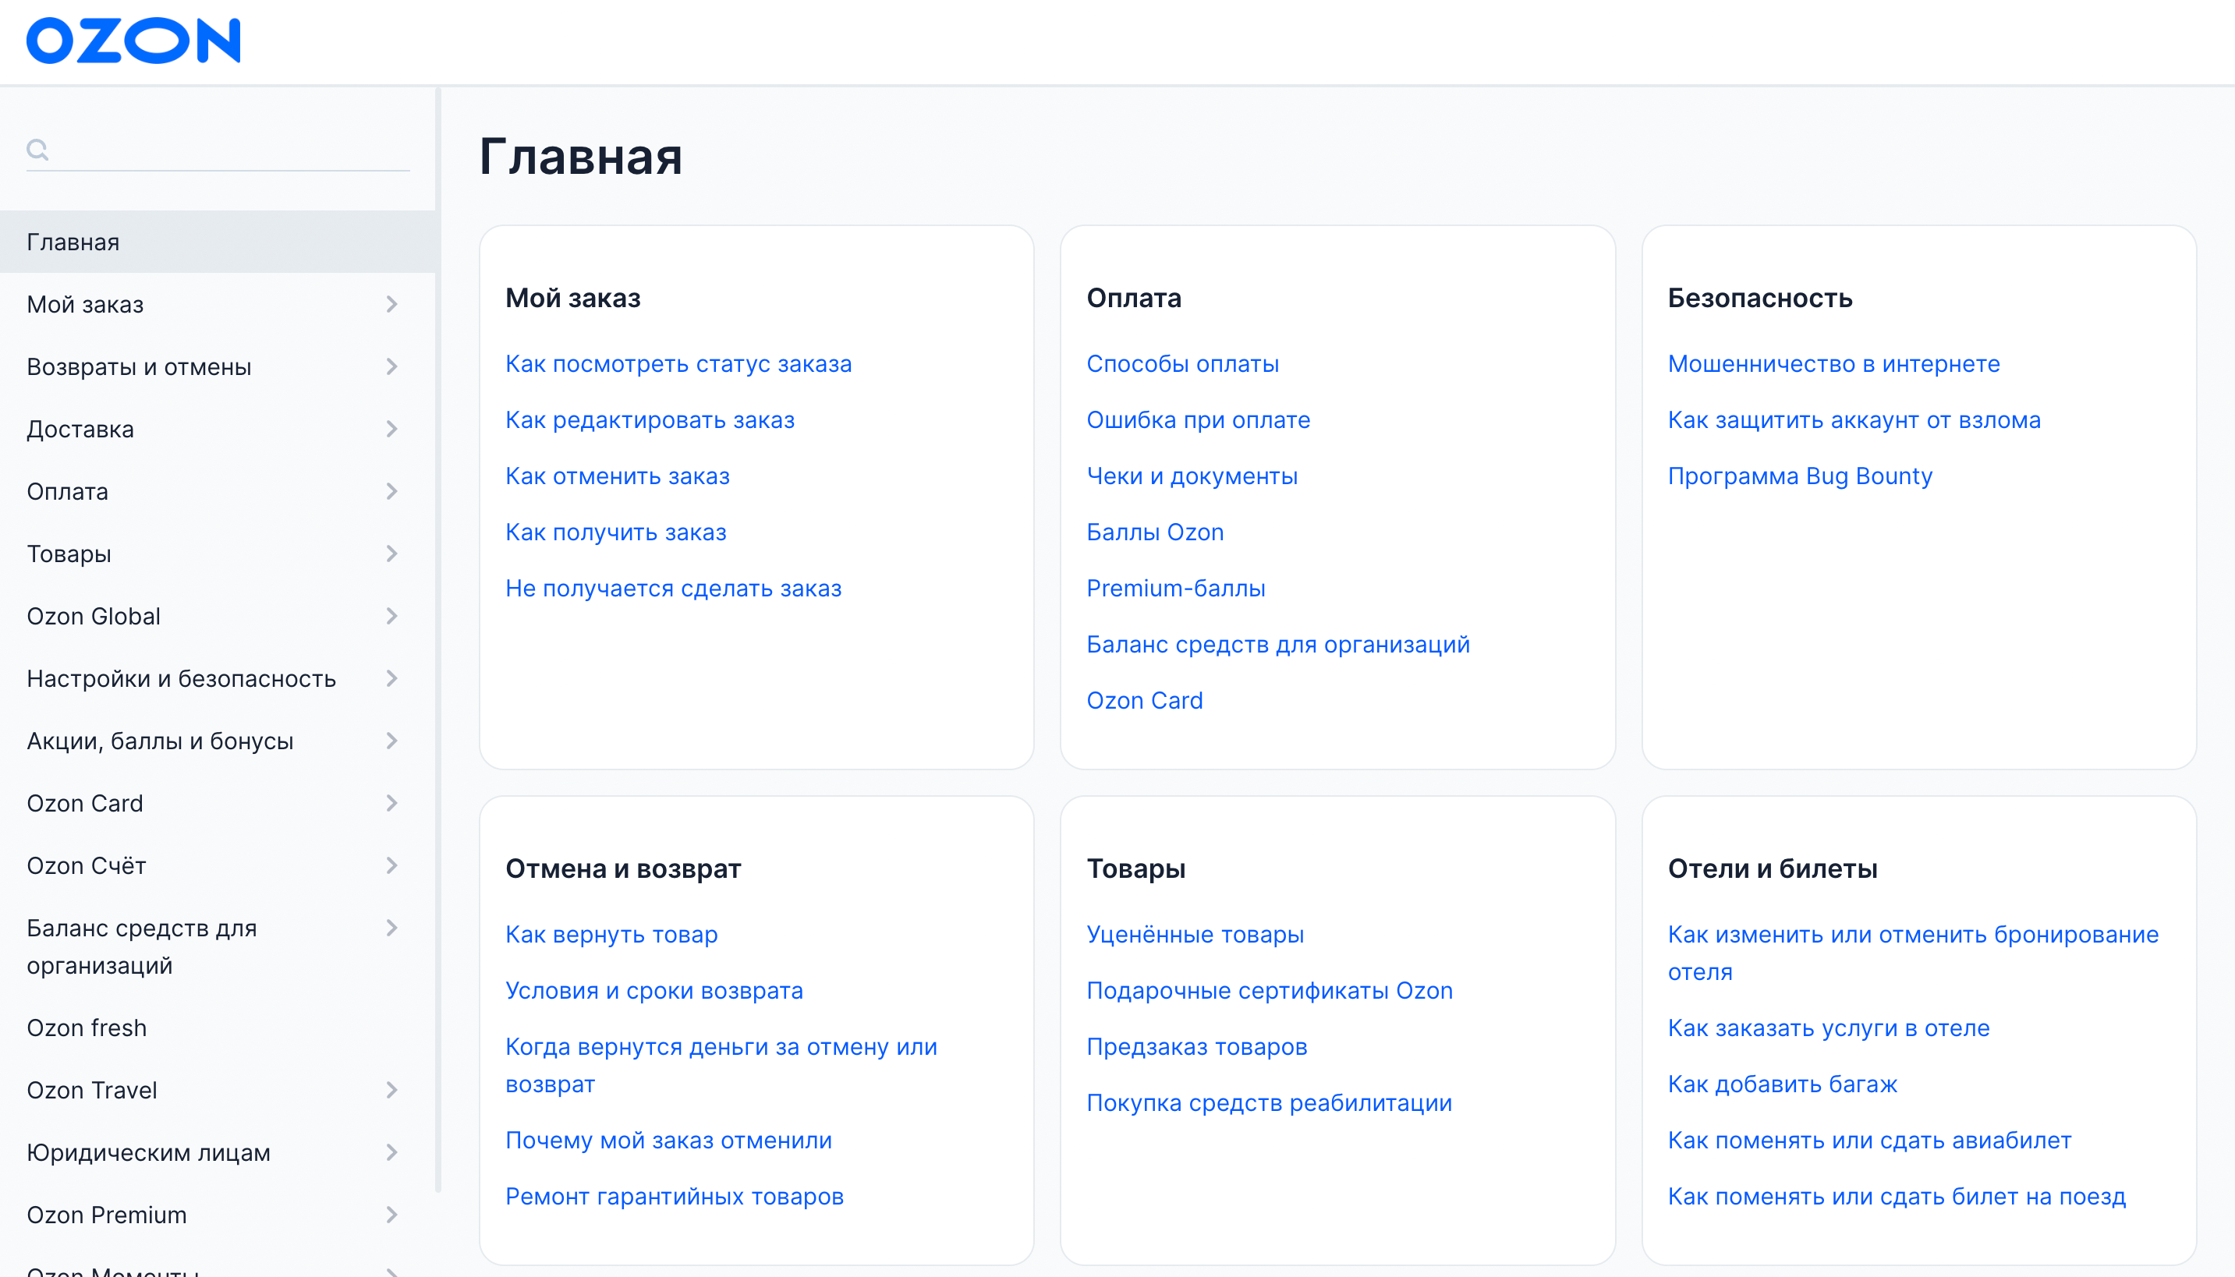Expand Баланс средств для организаций chevron
This screenshot has width=2235, height=1277.
392,928
